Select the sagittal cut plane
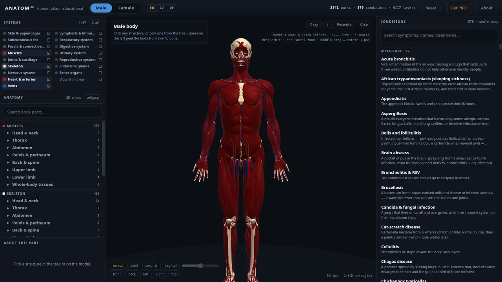 click(171, 266)
